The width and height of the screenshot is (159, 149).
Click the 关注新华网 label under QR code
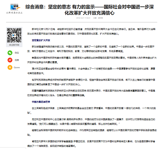[14, 45]
